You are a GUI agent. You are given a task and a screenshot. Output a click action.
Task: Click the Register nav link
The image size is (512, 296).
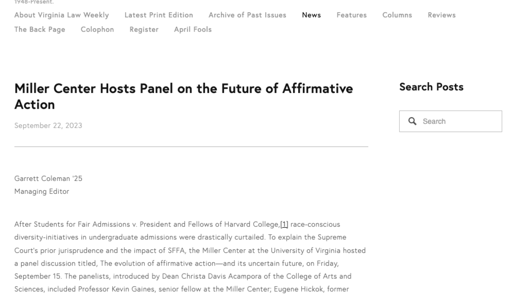point(144,30)
